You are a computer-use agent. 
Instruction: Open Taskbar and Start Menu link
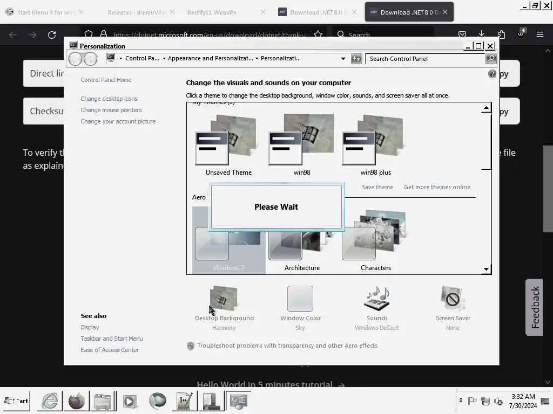(111, 339)
